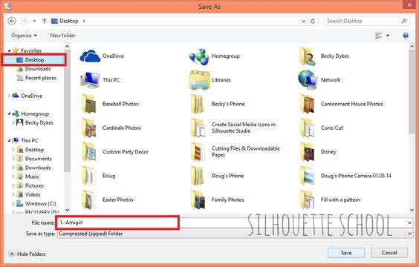The image size is (419, 267).
Task: Select the Disney folder
Action: 318,152
